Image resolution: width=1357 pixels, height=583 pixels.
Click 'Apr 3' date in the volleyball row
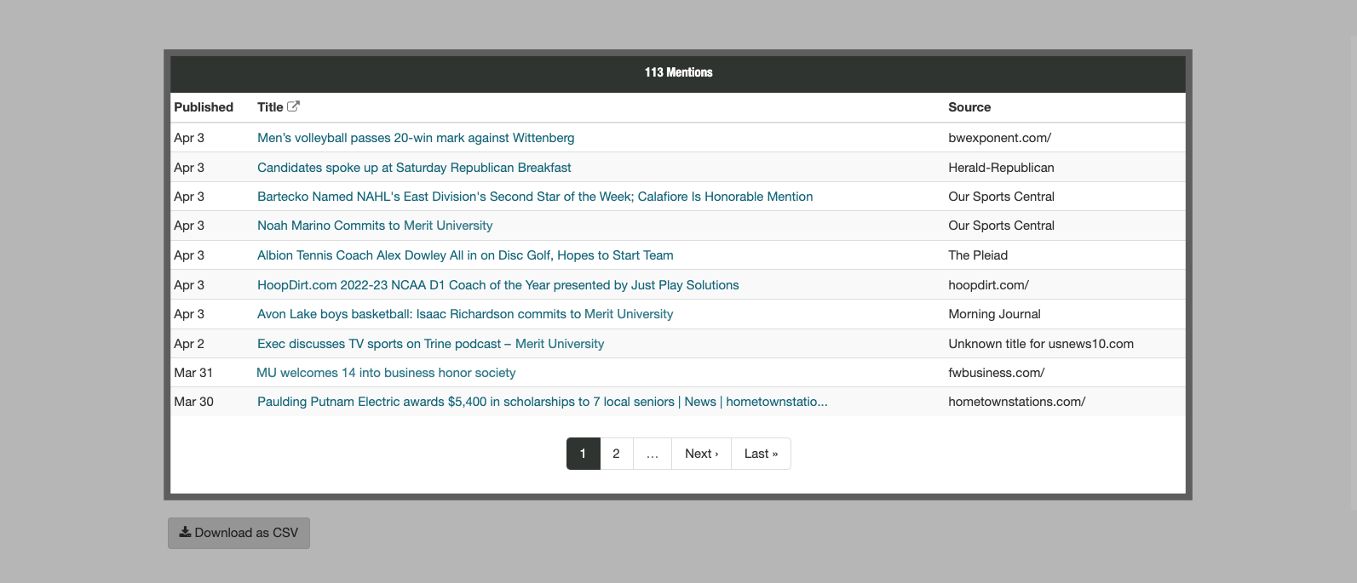coord(189,138)
